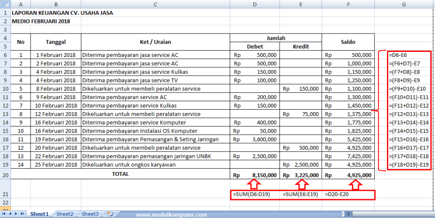Select row 20 header
Viewport: 435px width, 218px height.
pyautogui.click(x=5, y=174)
